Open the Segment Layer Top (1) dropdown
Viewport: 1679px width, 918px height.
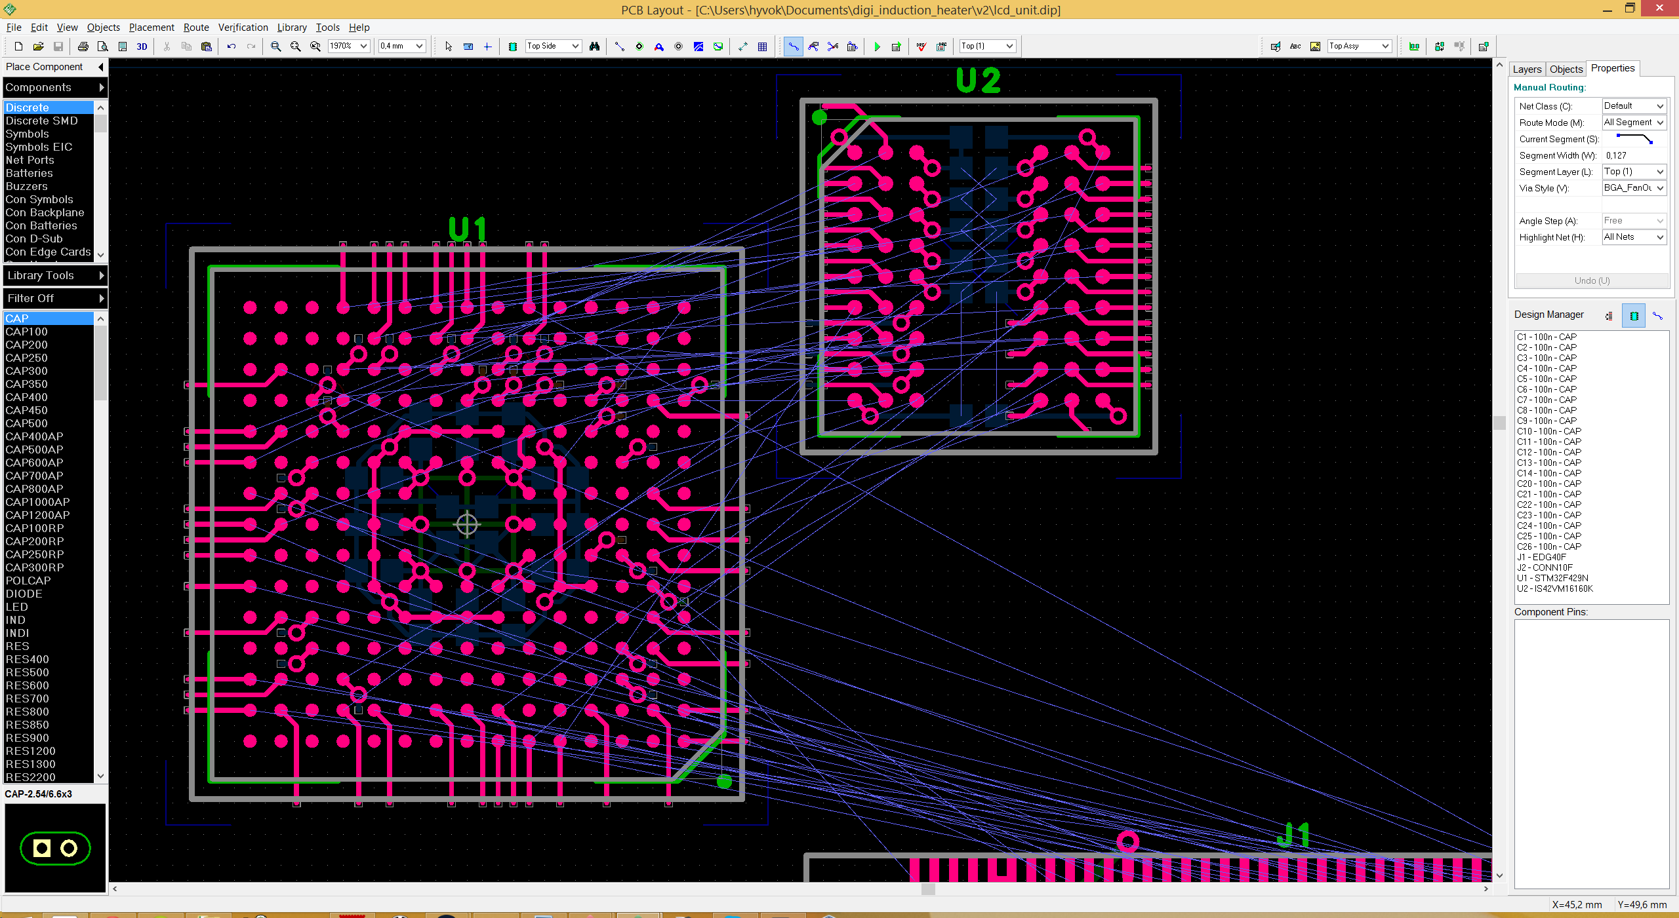1634,172
